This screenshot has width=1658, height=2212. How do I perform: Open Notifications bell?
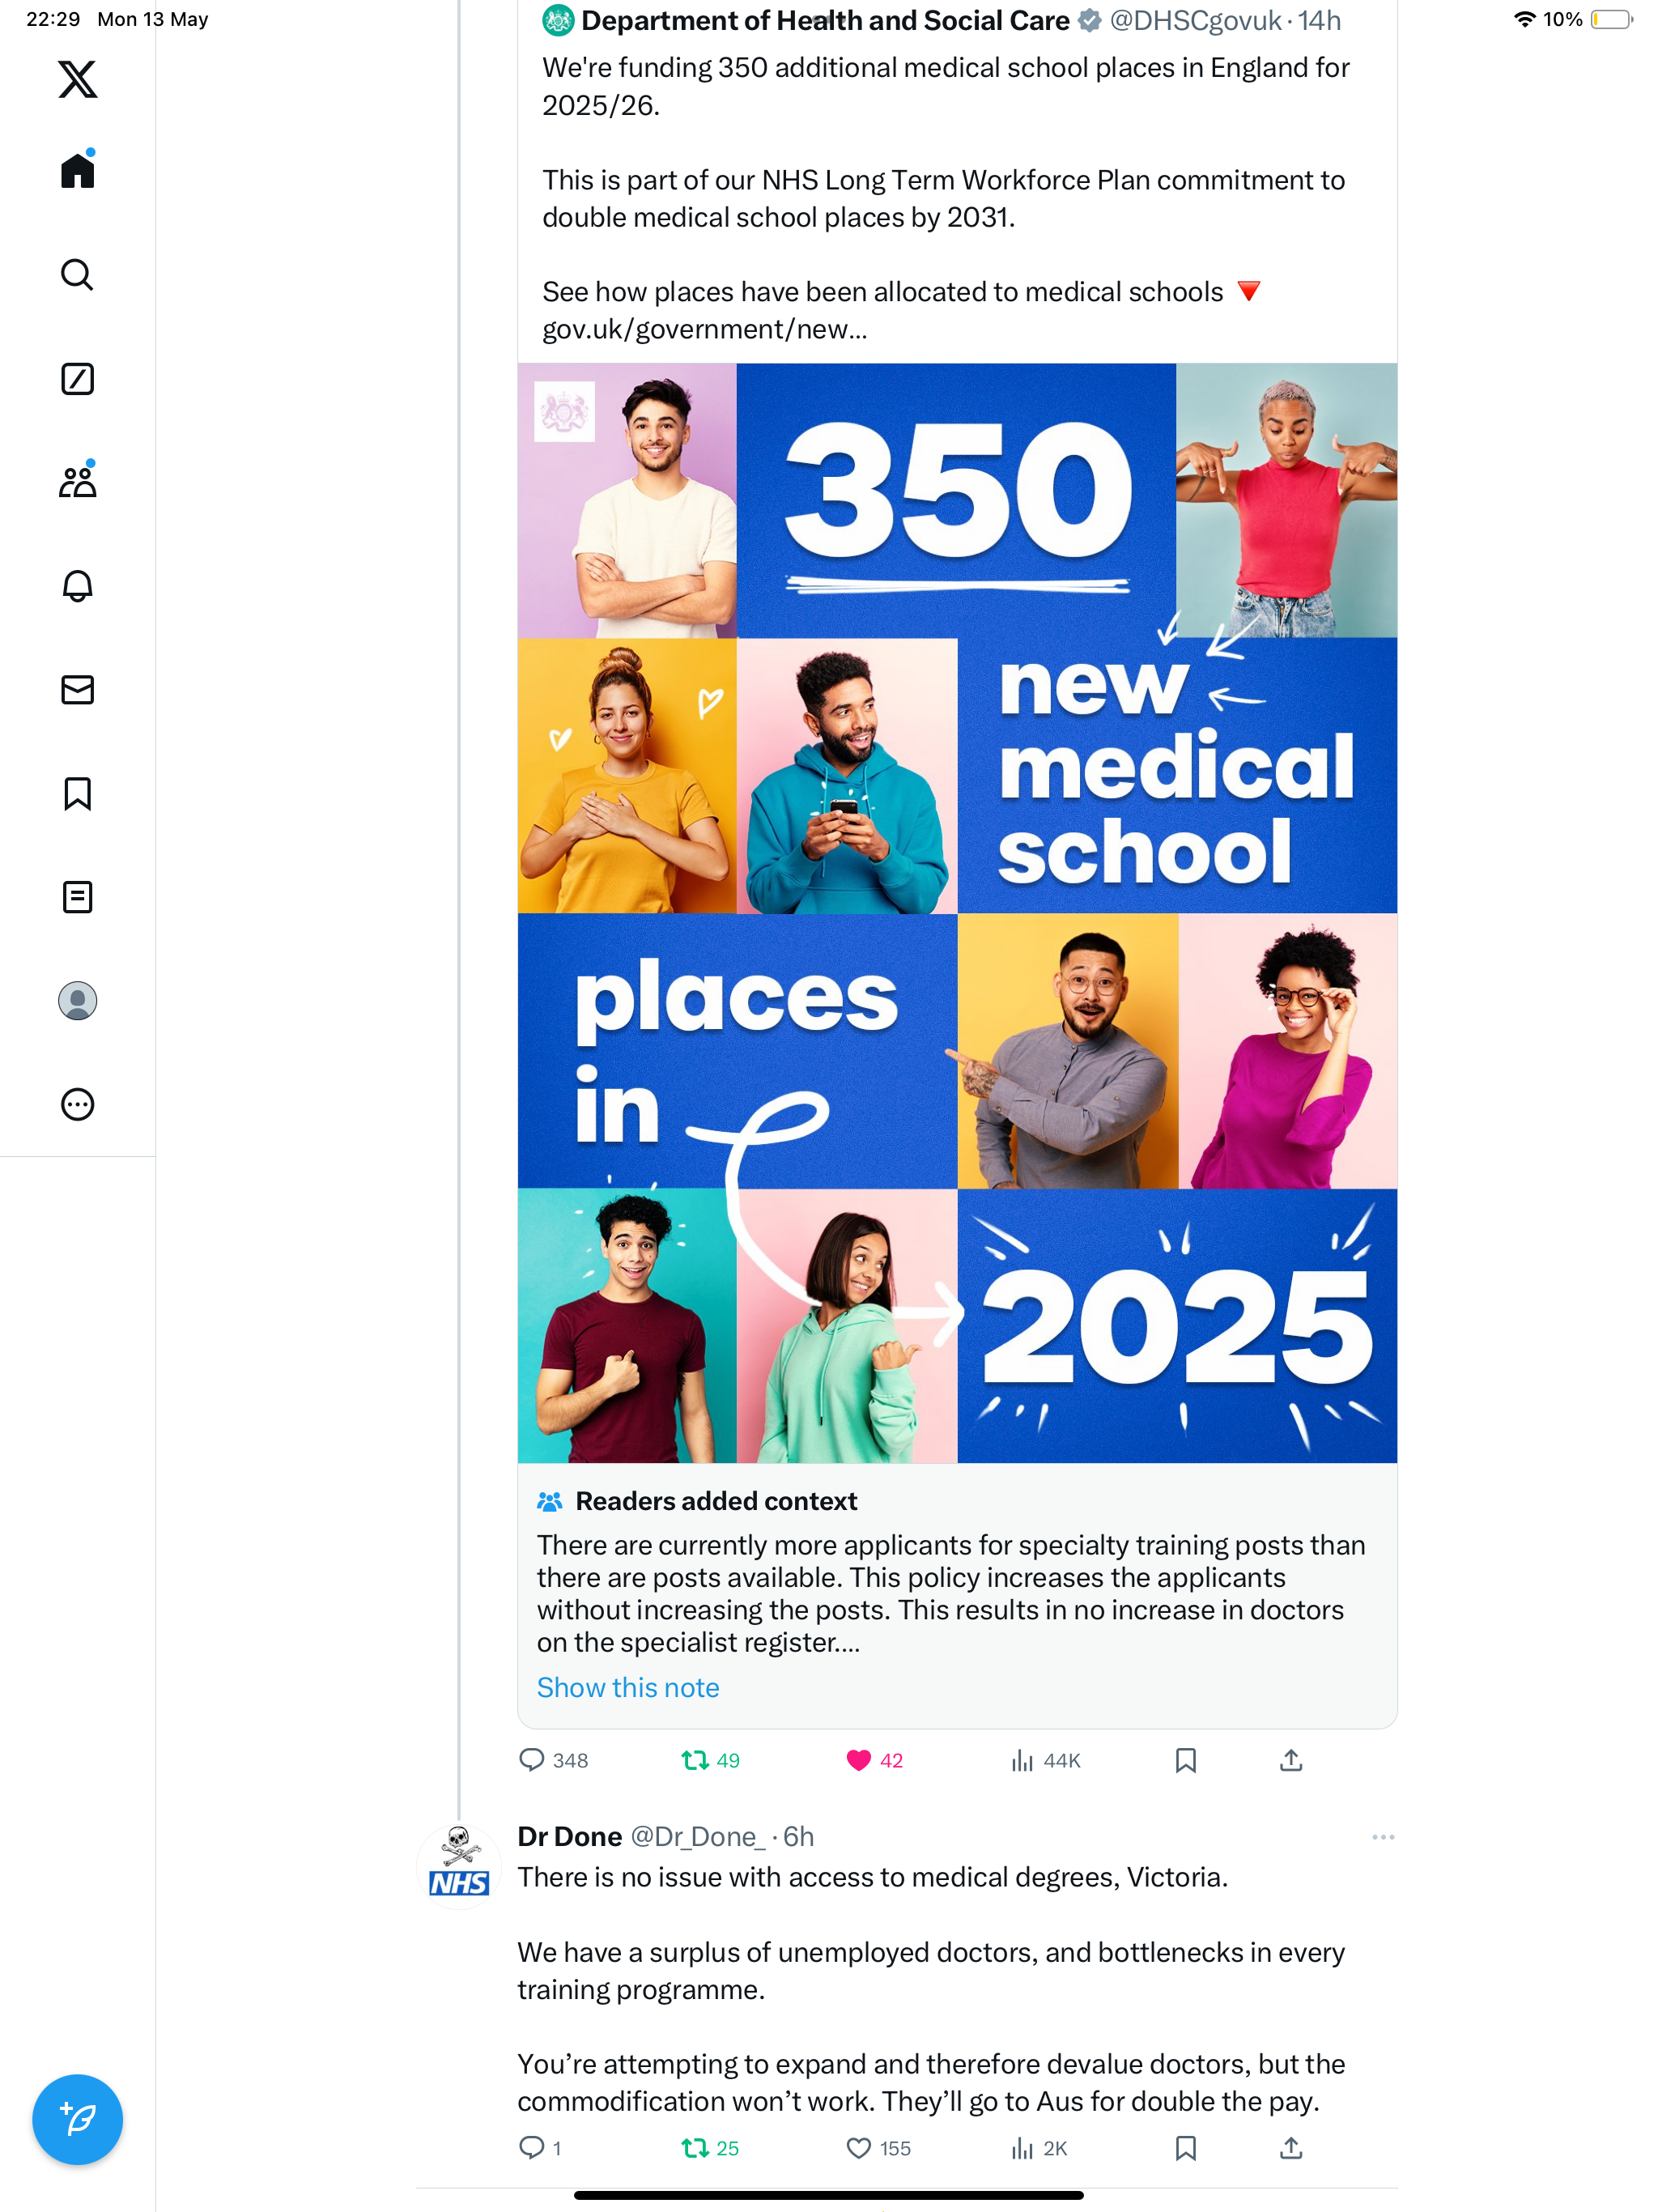coord(77,585)
